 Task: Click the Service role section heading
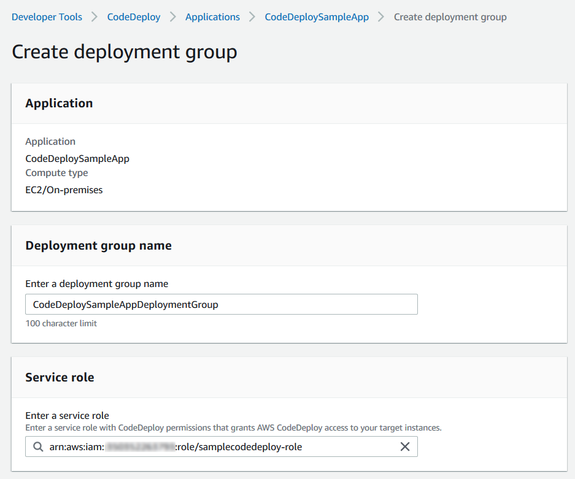pos(60,377)
